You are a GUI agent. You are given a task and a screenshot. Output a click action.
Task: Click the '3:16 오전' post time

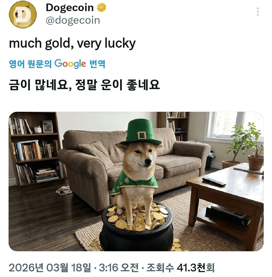point(119,267)
